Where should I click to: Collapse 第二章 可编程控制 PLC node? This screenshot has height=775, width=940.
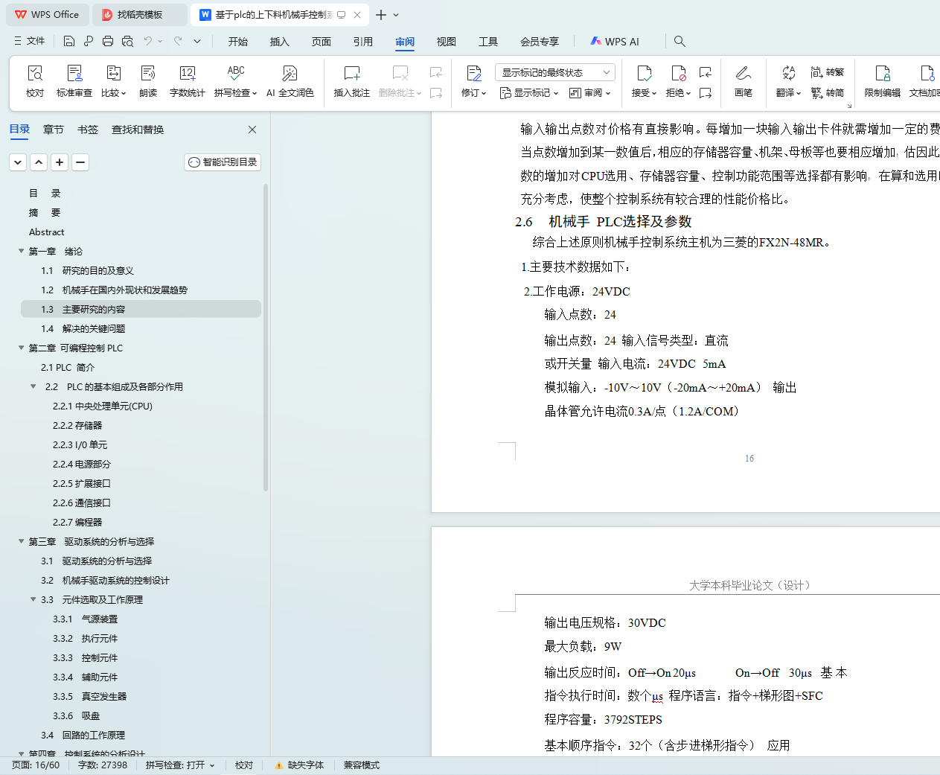pos(22,348)
